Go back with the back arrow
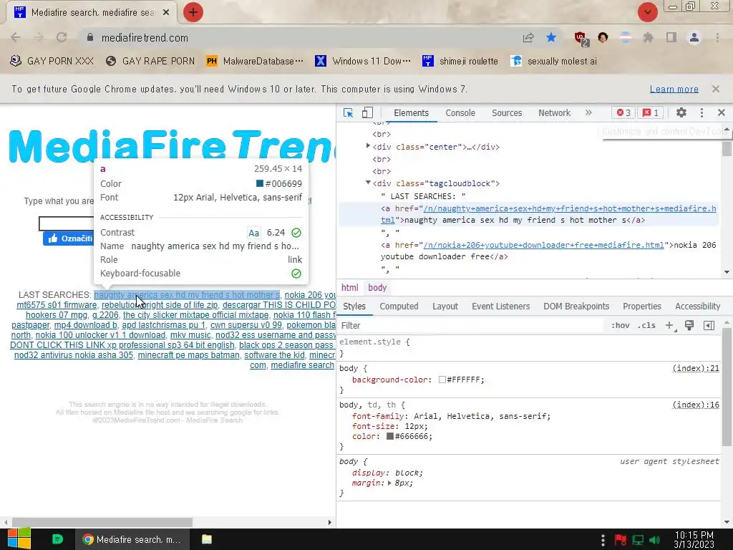 click(x=16, y=37)
